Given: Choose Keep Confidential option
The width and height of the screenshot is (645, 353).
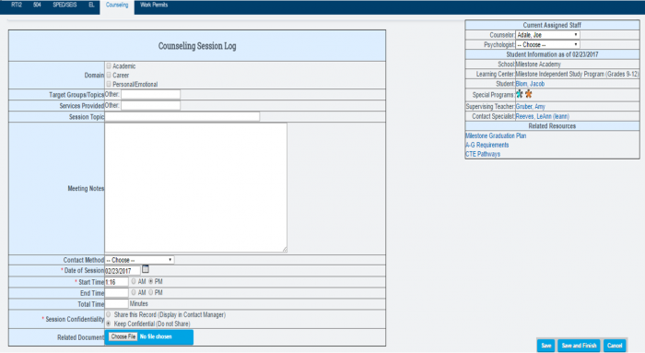Looking at the screenshot, I should point(108,324).
